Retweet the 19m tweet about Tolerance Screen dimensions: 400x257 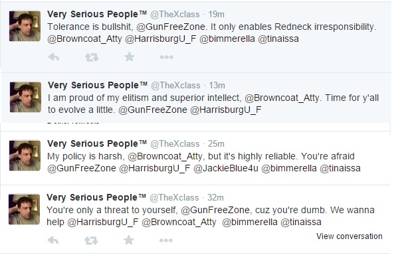[x=92, y=57]
